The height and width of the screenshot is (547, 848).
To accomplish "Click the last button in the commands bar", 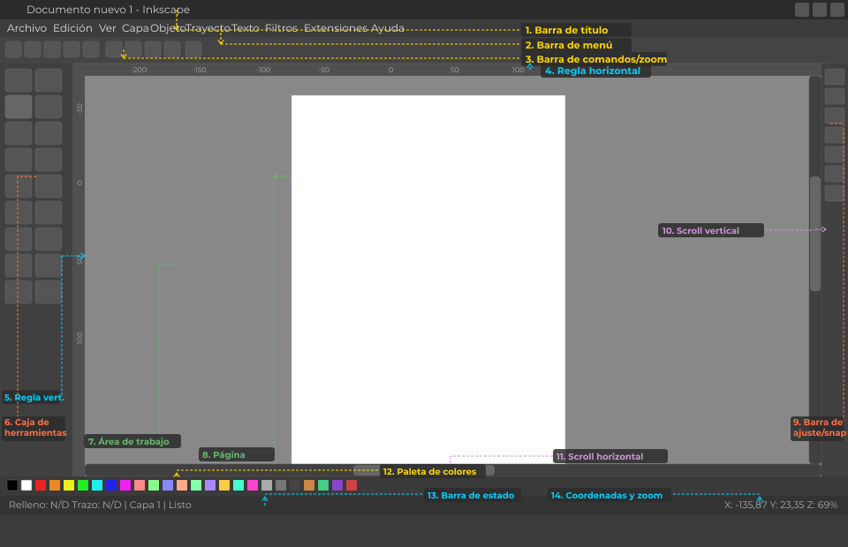I will (x=193, y=49).
